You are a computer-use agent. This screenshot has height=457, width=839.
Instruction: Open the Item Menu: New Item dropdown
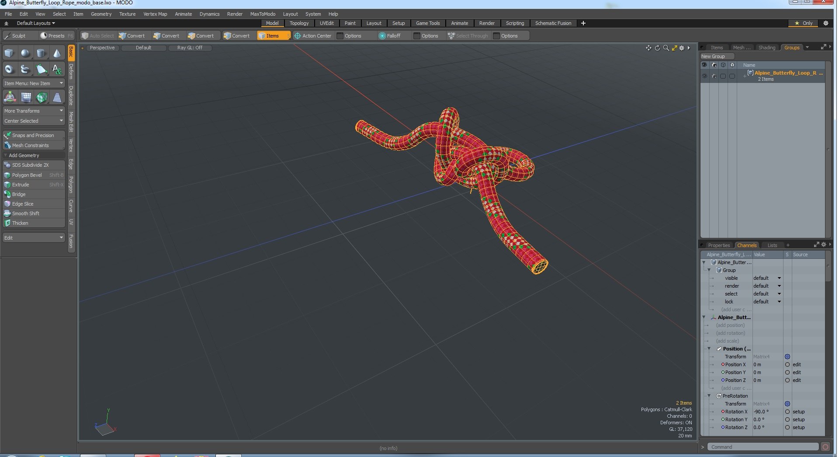point(34,83)
